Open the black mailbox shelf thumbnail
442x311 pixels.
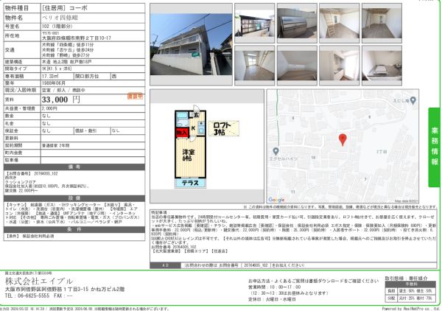[x=255, y=23]
